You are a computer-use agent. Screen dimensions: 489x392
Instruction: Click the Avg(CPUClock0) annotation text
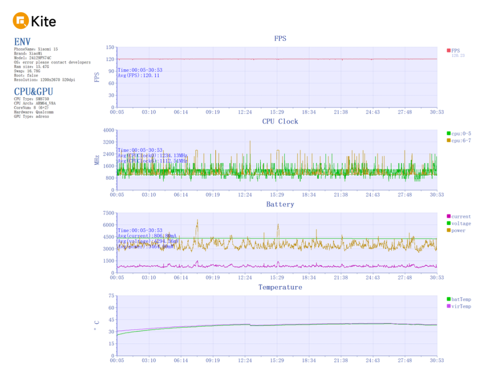[152, 155]
